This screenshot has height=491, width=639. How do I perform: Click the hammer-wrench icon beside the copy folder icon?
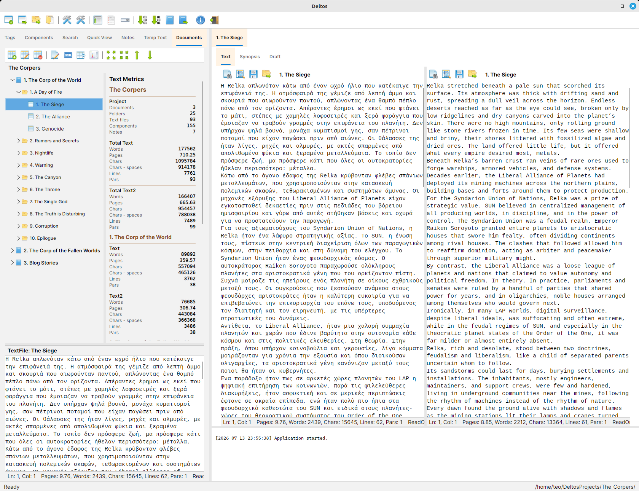pos(67,20)
